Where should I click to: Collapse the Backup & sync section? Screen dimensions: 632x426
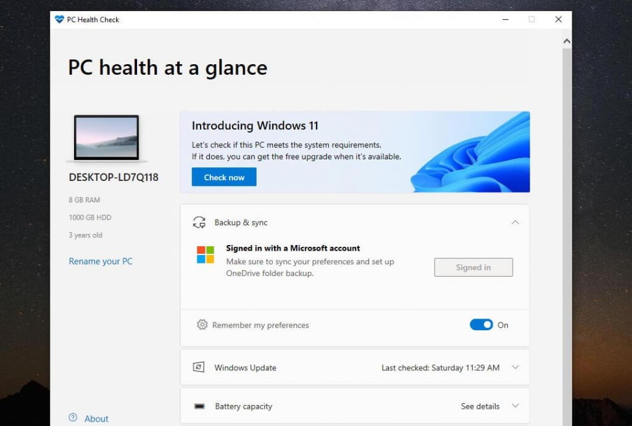pyautogui.click(x=515, y=222)
